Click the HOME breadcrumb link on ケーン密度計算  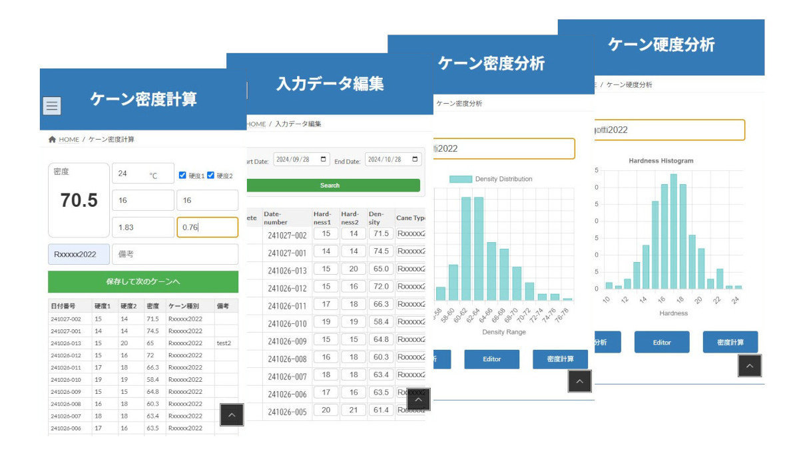(69, 140)
